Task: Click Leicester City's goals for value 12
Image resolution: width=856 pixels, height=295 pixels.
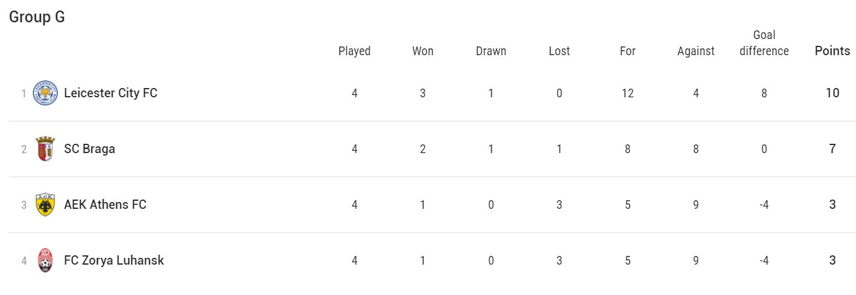Action: pos(628,93)
